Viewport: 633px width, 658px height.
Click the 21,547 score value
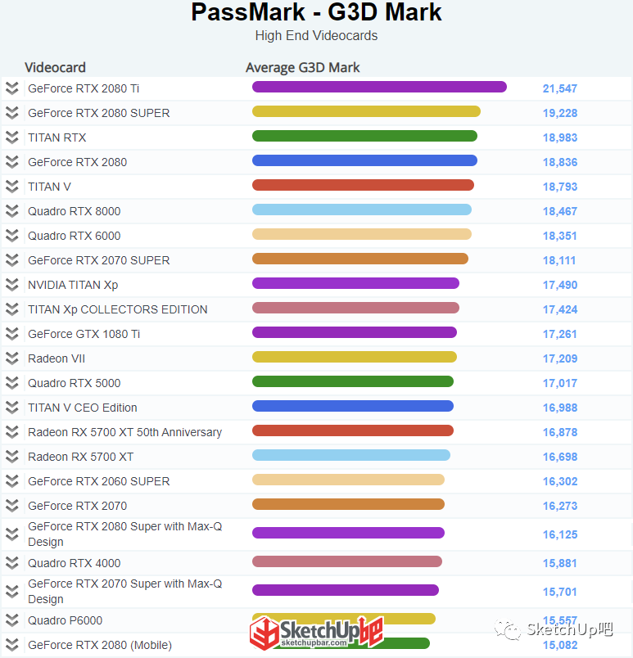coord(560,88)
